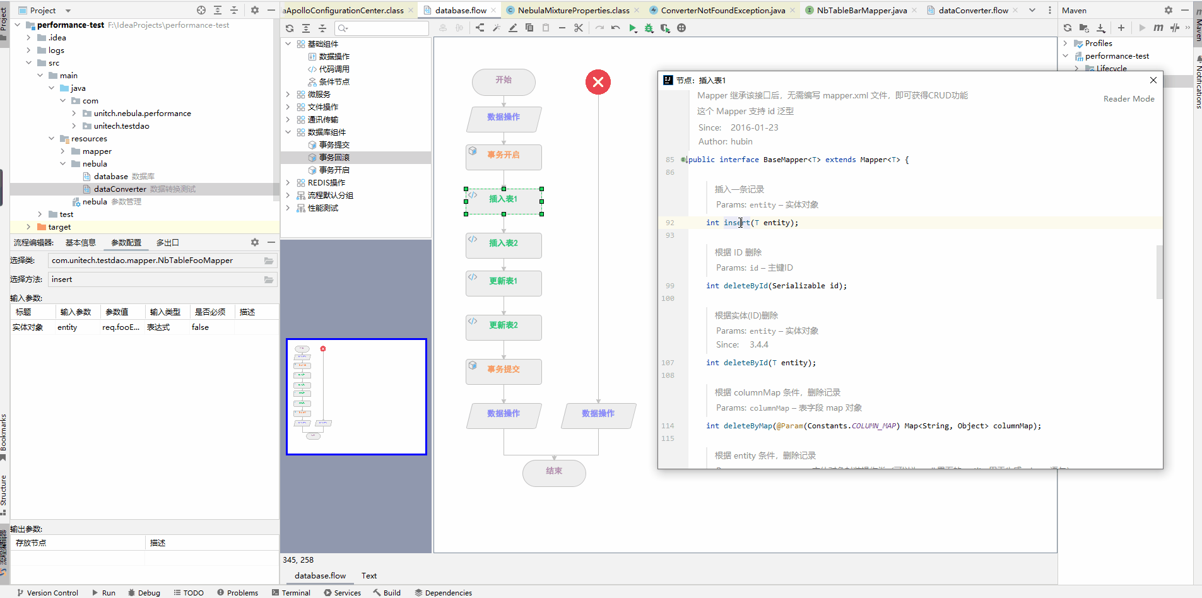Image resolution: width=1202 pixels, height=598 pixels.
Task: Click the circled cross target icon
Action: click(x=681, y=28)
